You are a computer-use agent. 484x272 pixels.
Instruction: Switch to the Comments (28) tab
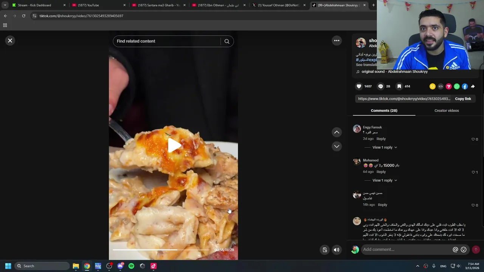384,111
